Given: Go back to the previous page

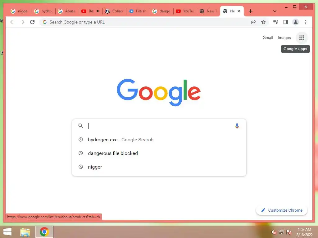Looking at the screenshot, I should (x=12, y=22).
